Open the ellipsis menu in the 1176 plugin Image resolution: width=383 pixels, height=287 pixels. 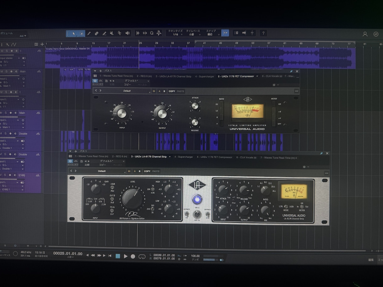tap(296, 91)
